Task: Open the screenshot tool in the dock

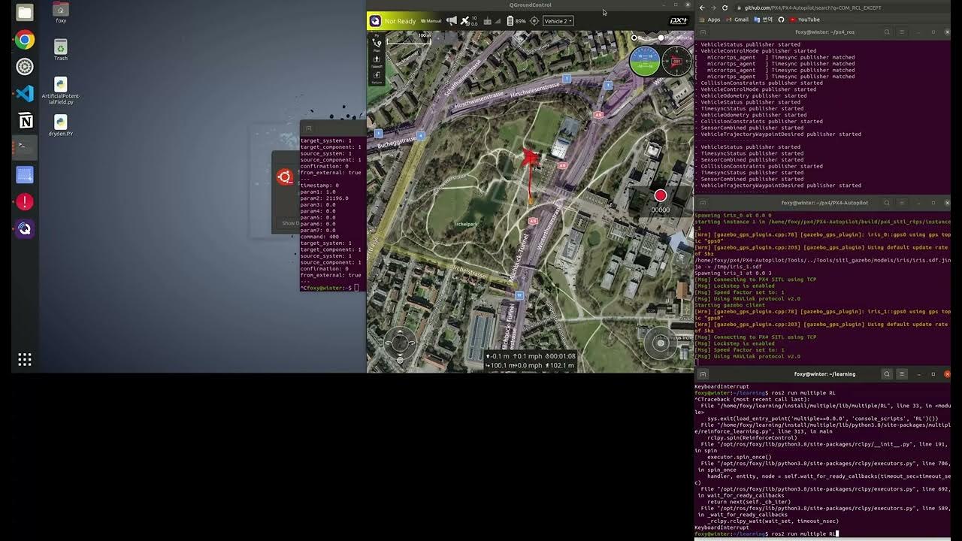Action: 25,175
